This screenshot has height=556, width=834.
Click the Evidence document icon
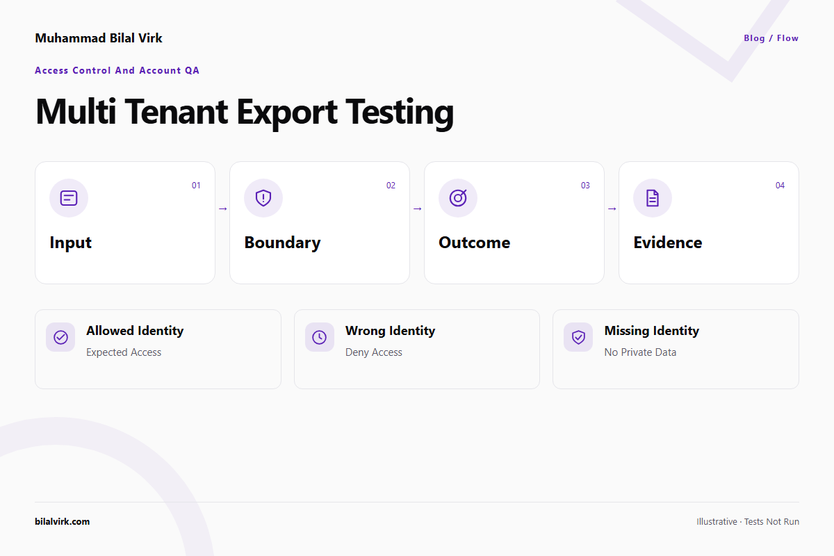click(x=653, y=198)
